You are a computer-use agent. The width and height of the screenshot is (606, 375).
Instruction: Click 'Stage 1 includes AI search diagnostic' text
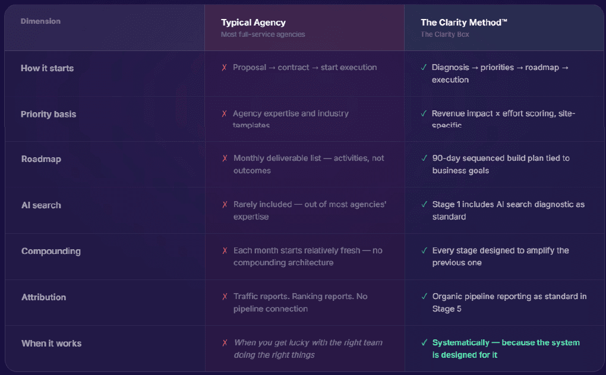coord(509,210)
